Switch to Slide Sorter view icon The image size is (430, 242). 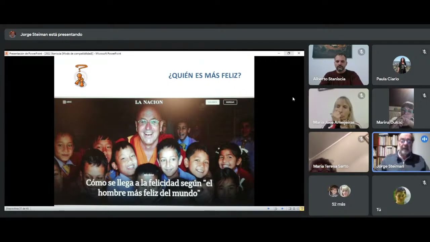[x=294, y=208]
